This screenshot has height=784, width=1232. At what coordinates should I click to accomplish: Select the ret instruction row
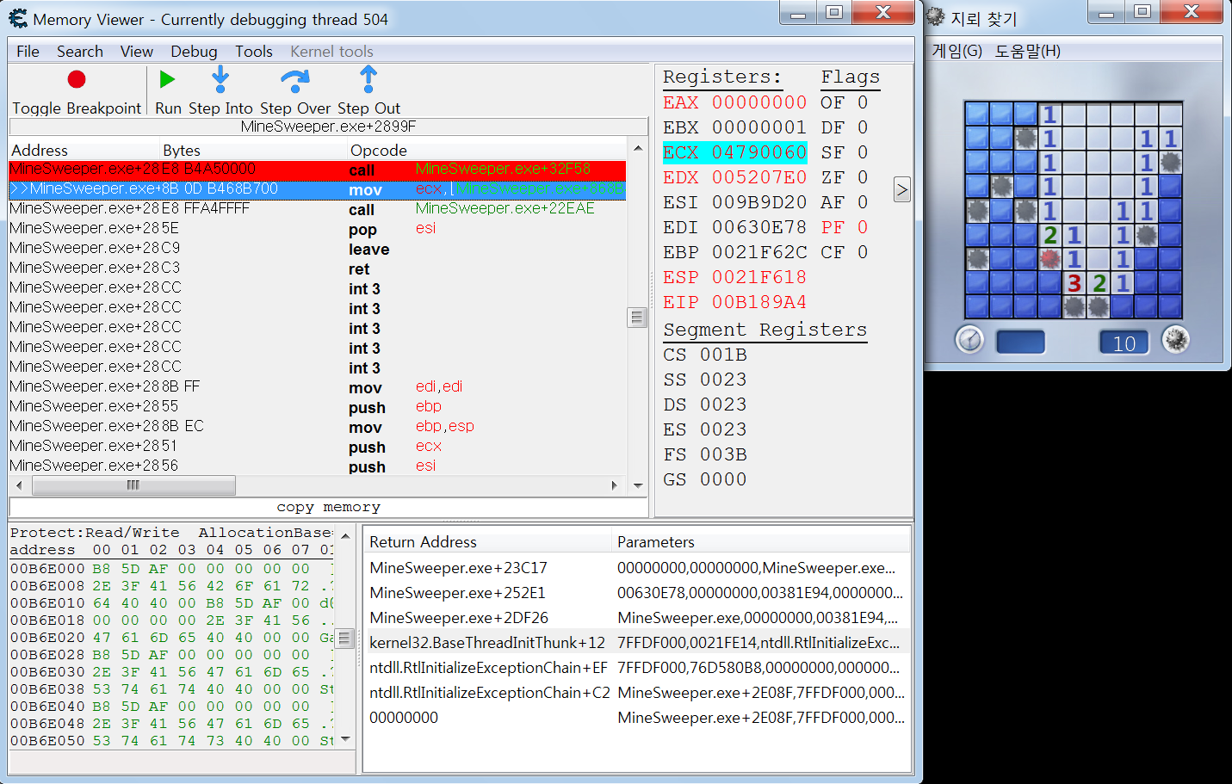[x=317, y=269]
